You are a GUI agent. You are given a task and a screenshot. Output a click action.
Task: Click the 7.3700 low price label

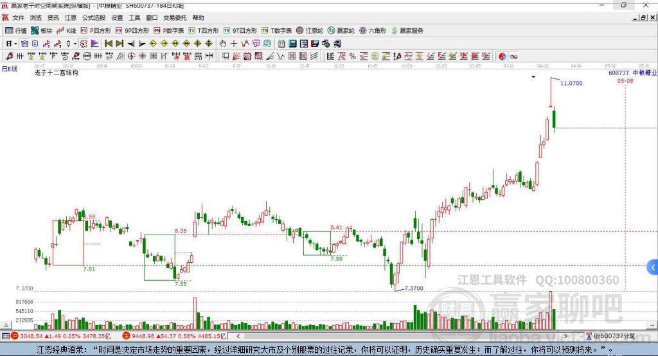point(414,288)
